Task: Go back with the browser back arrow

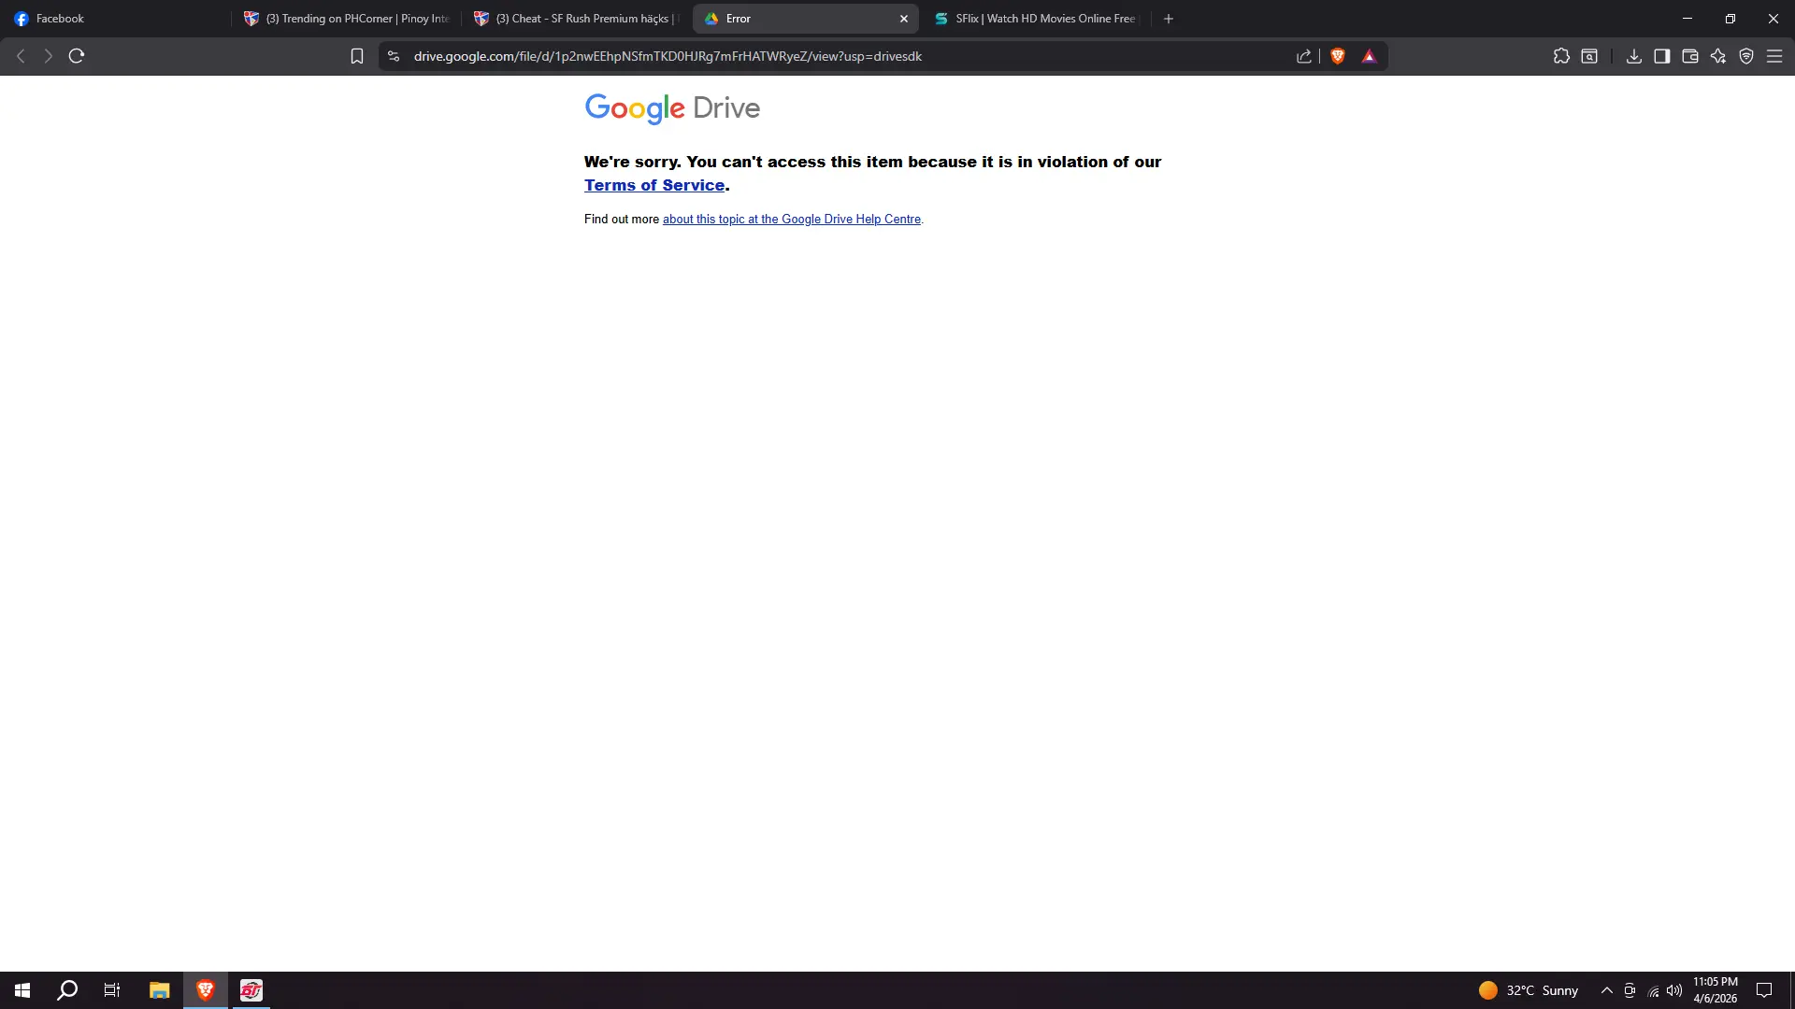Action: click(x=21, y=56)
